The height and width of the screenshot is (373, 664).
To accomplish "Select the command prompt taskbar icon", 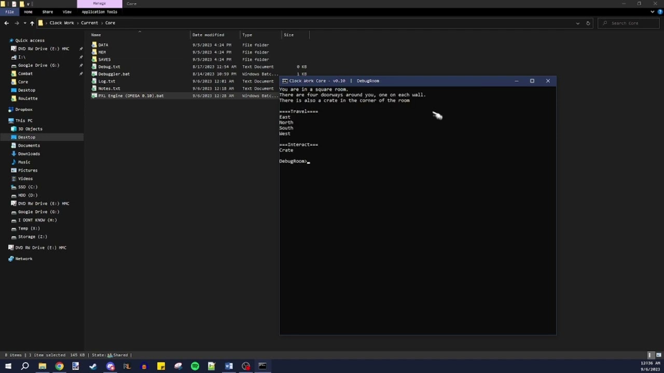I will [x=262, y=366].
